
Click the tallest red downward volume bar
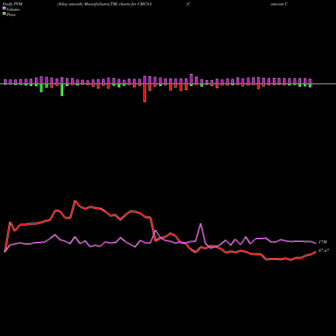(x=144, y=93)
